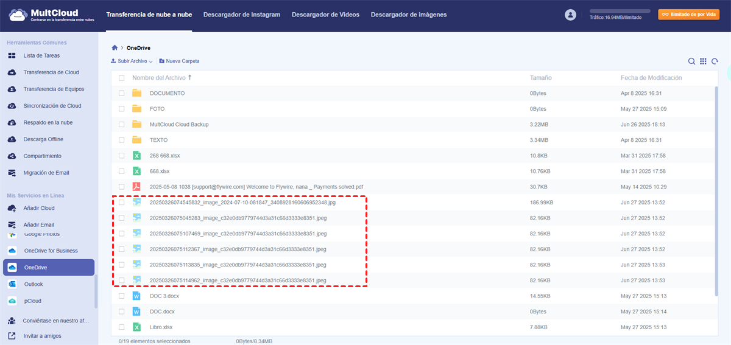Image resolution: width=731 pixels, height=345 pixels.
Task: Click Sincronización de Cloud sidebar icon
Action: (x=12, y=106)
